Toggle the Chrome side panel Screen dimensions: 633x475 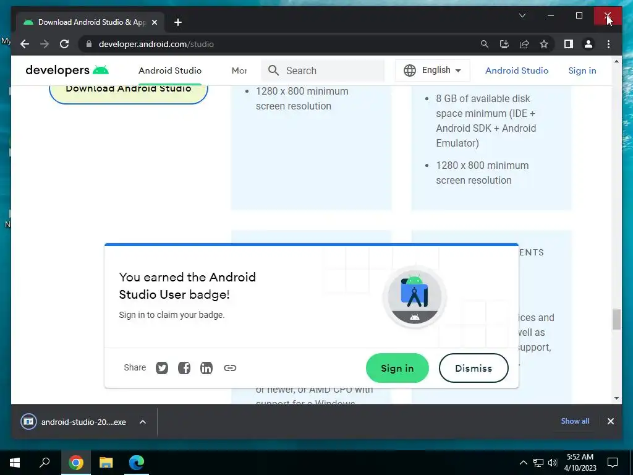[x=569, y=44]
